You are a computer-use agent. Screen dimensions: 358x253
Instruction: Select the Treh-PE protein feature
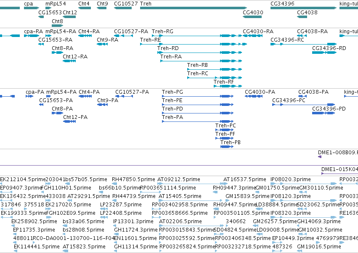pyautogui.click(x=198, y=105)
